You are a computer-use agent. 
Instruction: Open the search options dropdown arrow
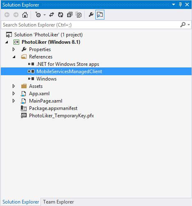pyautogui.click(x=189, y=25)
